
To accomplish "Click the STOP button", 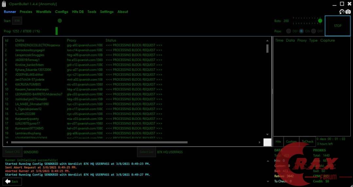I will pos(337,26).
